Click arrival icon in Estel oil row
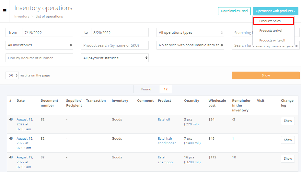Screen dimensions: 301x172 tap(11, 120)
